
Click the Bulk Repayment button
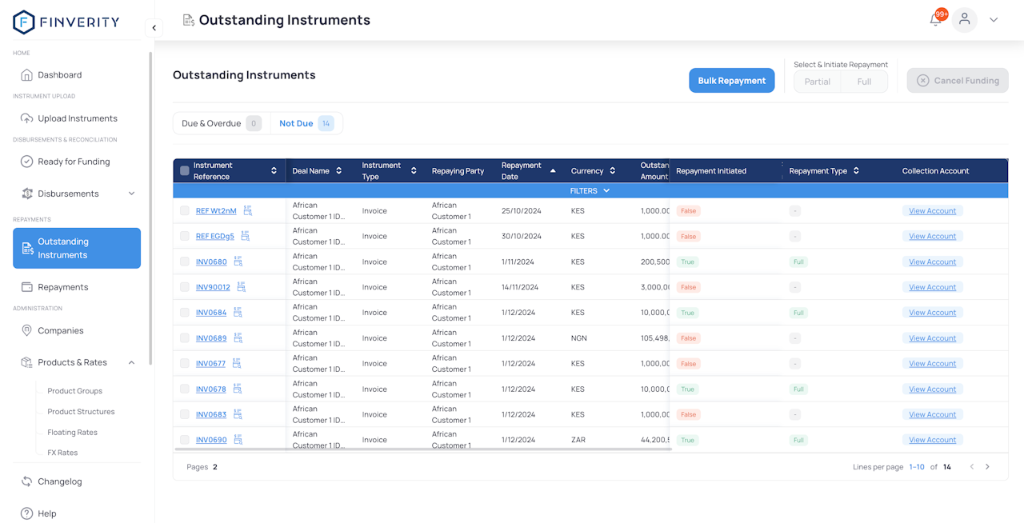coord(731,81)
